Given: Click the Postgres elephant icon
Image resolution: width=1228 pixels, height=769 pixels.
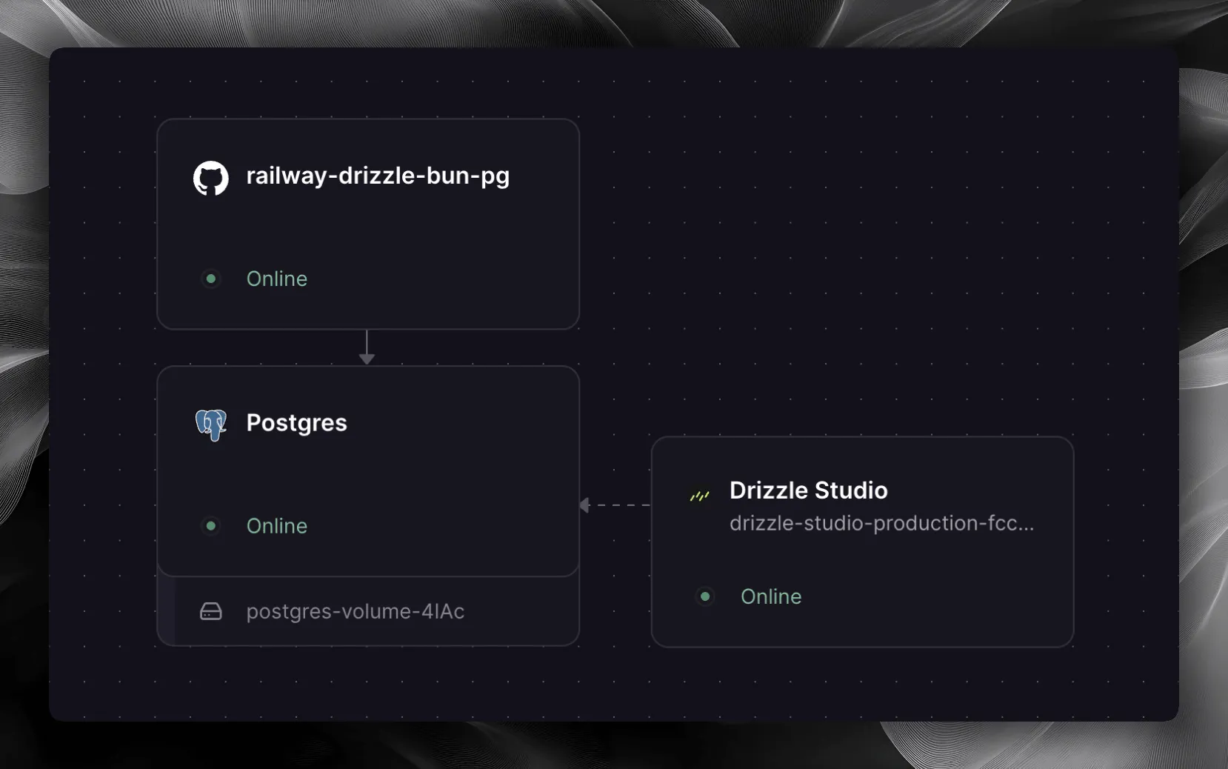Looking at the screenshot, I should [x=211, y=425].
